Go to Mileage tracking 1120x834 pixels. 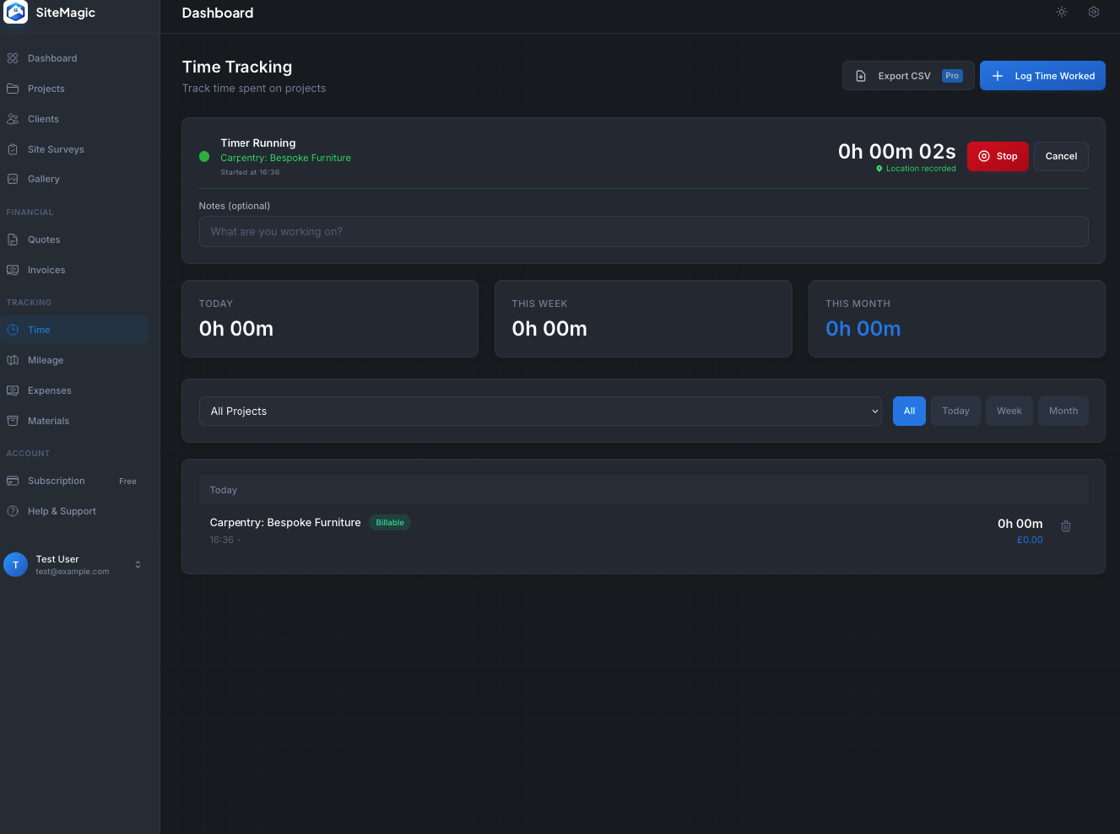coord(46,360)
